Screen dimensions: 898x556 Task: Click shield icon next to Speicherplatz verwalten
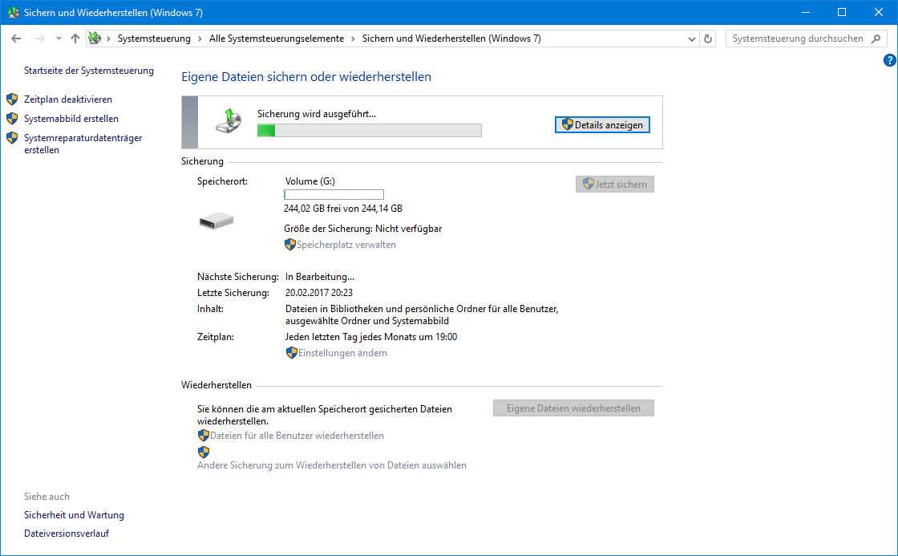point(289,245)
